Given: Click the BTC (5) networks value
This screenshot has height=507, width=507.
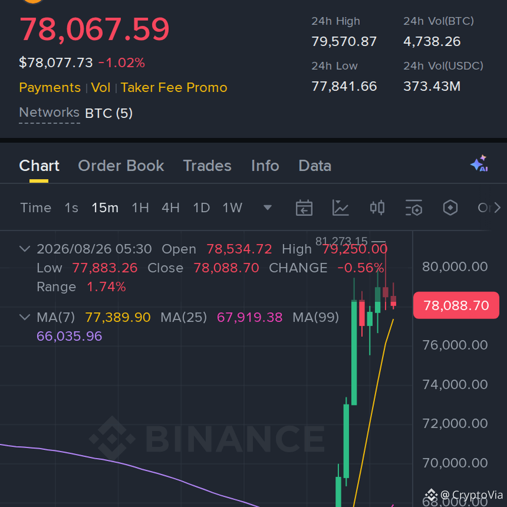Looking at the screenshot, I should [x=108, y=113].
